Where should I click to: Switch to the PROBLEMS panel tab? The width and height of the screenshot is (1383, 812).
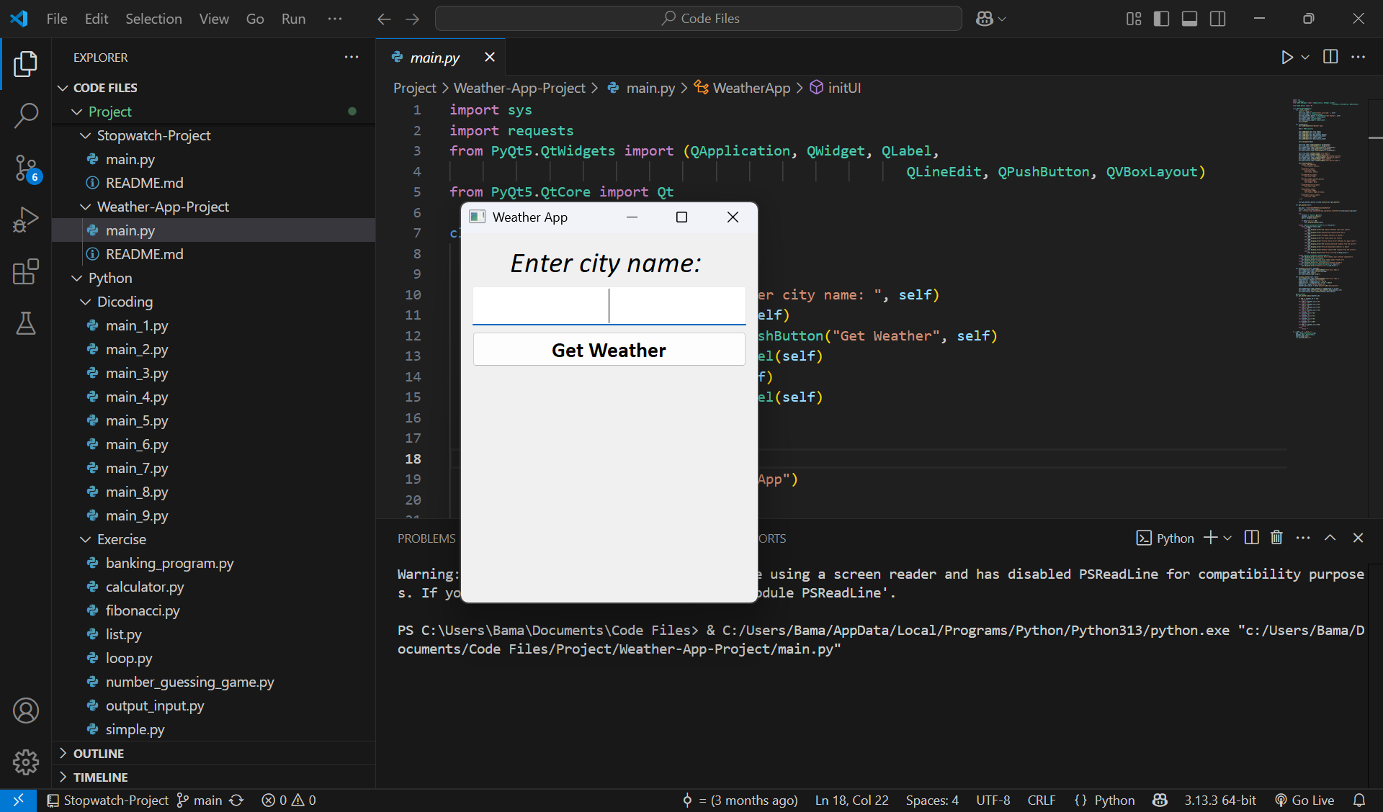(x=426, y=538)
